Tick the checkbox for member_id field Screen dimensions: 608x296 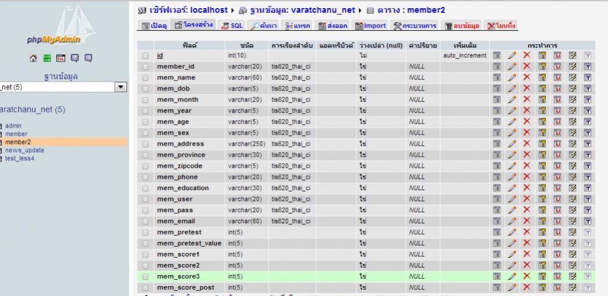(145, 67)
